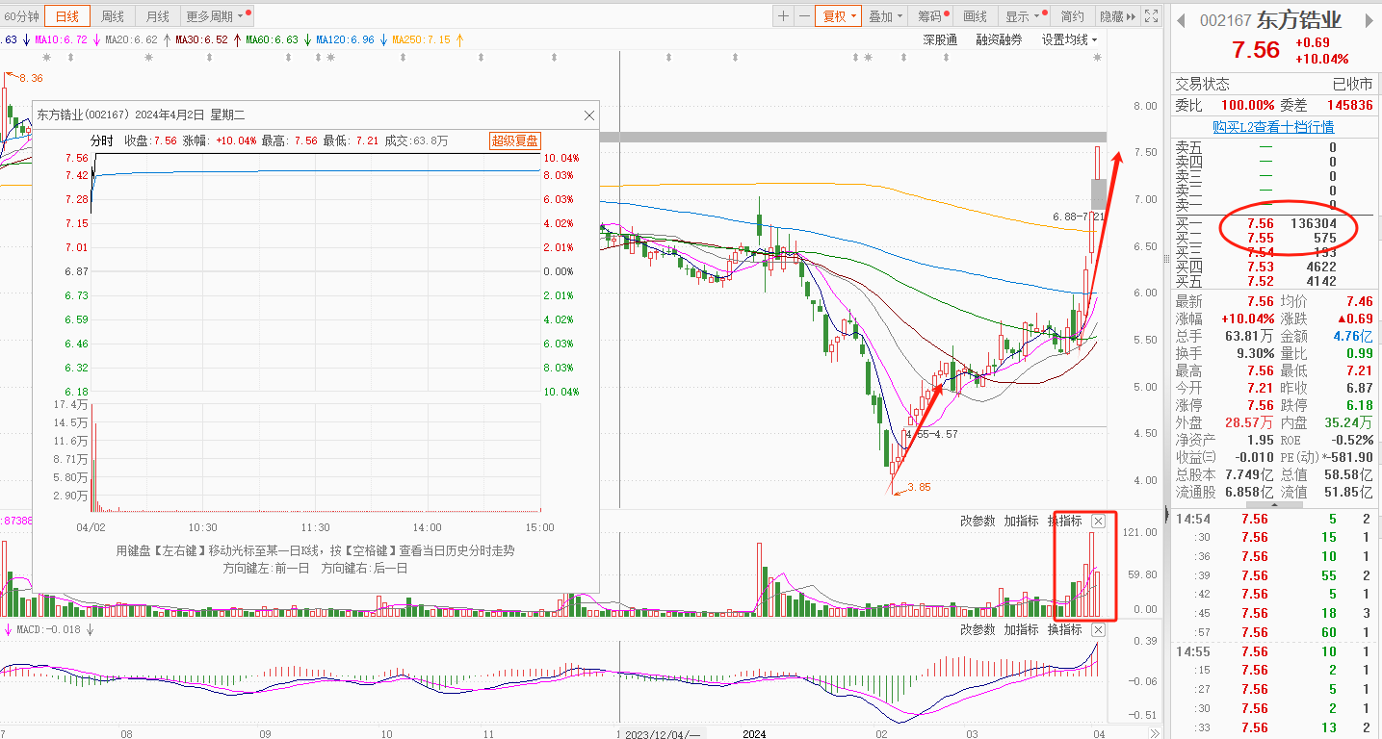Select the 分时 tab in popup
1382x739 pixels.
tap(102, 140)
